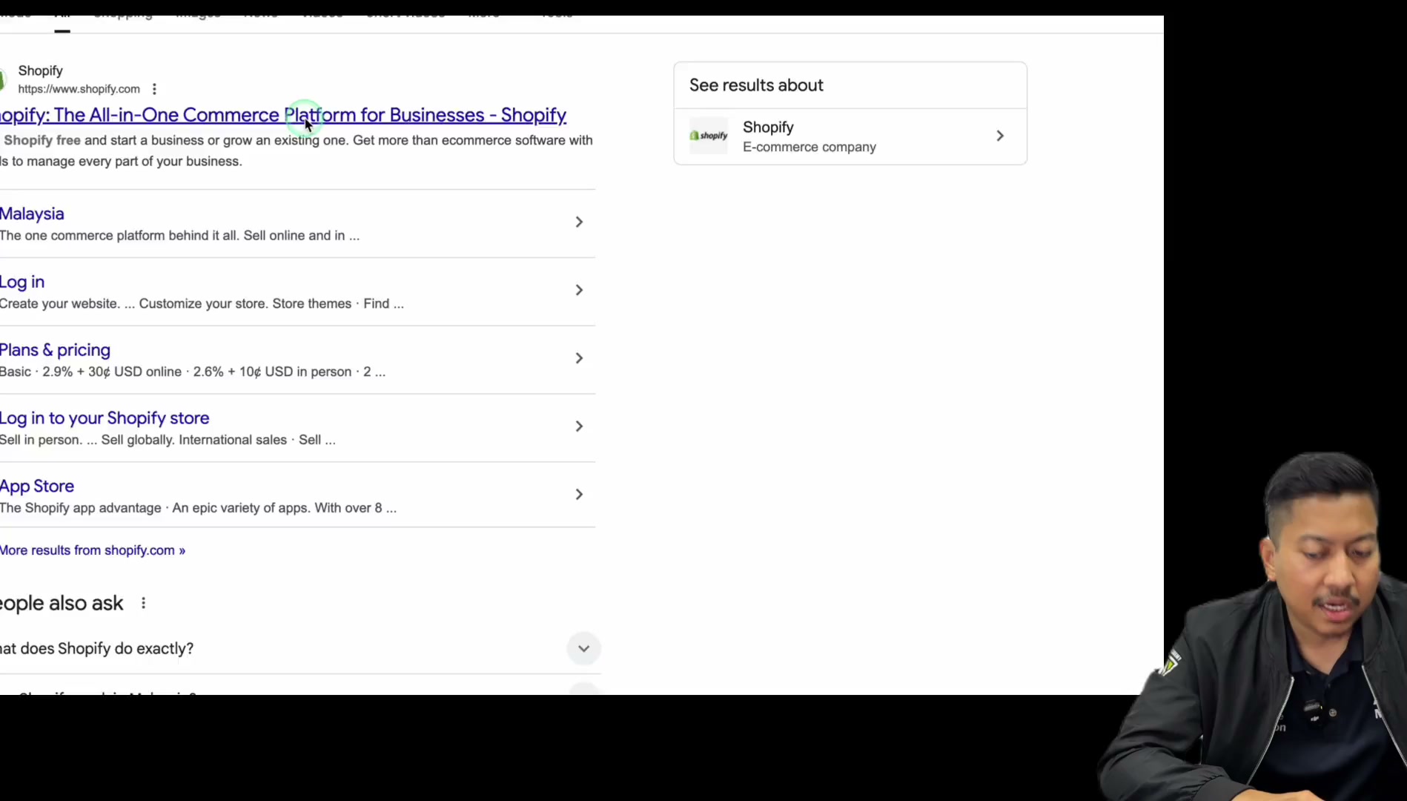Click the chevron arrow on the Malaysia row
This screenshot has height=801, width=1407.
click(x=579, y=222)
